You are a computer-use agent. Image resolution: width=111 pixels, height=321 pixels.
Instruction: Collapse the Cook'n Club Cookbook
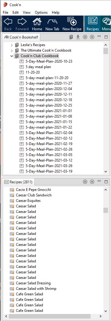[x=12, y=56]
